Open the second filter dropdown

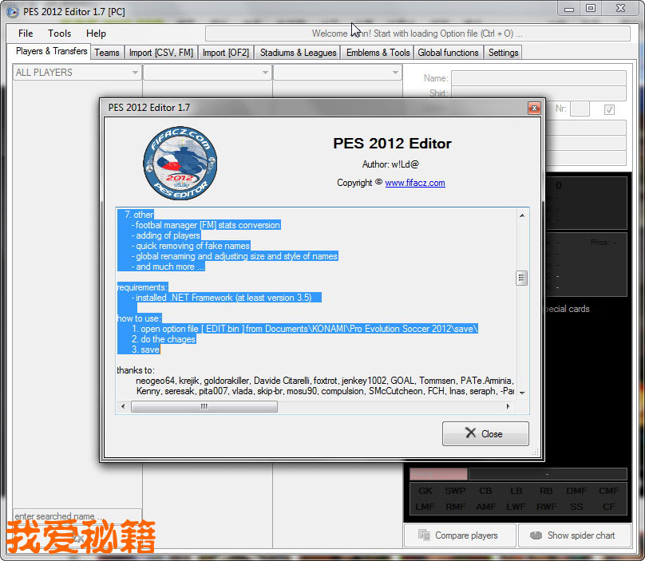(265, 73)
